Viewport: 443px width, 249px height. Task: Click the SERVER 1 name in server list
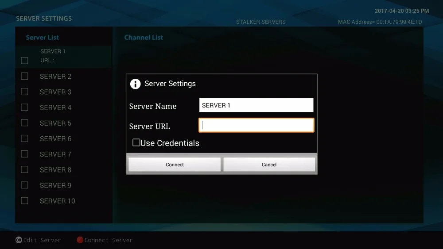(x=53, y=51)
